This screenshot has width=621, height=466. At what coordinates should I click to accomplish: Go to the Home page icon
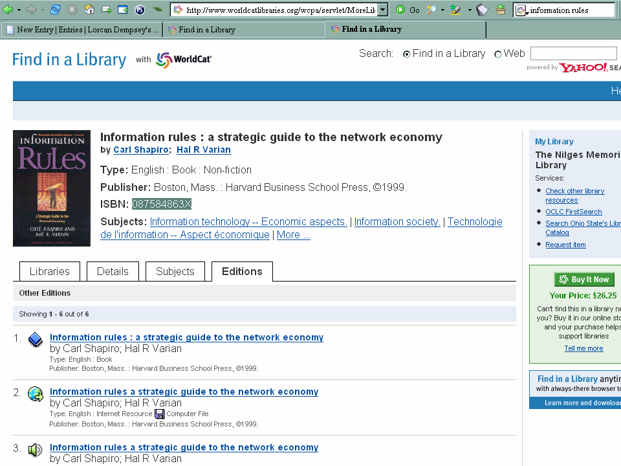89,10
